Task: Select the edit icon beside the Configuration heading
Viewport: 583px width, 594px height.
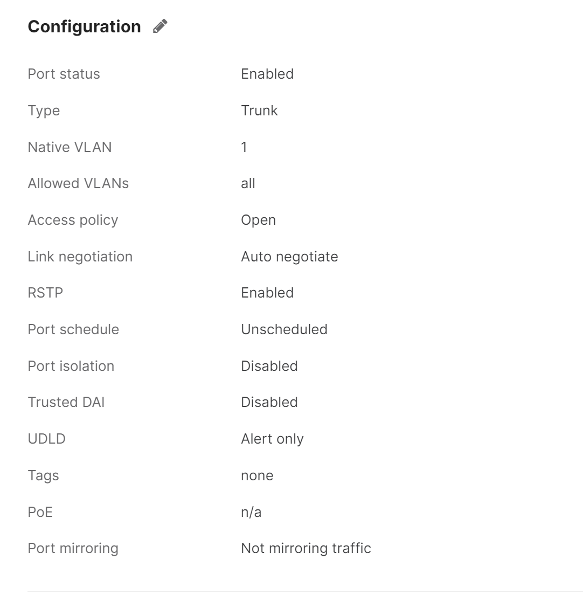Action: click(x=159, y=26)
